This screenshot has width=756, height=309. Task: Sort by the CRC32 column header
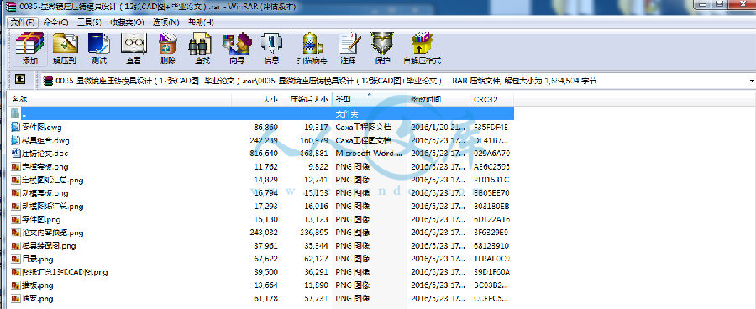(491, 99)
